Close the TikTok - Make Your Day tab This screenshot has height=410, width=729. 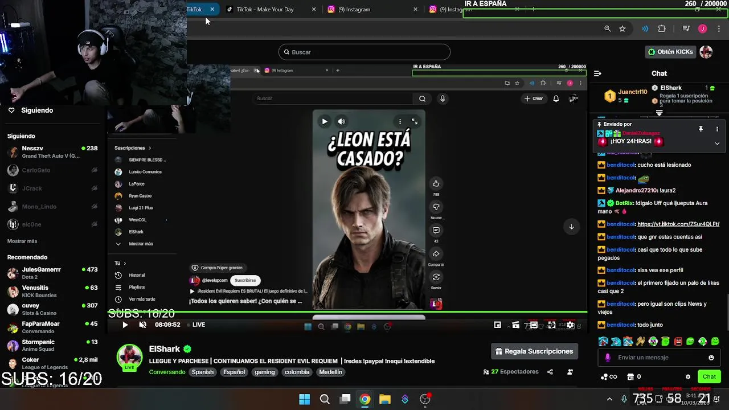pos(314,9)
